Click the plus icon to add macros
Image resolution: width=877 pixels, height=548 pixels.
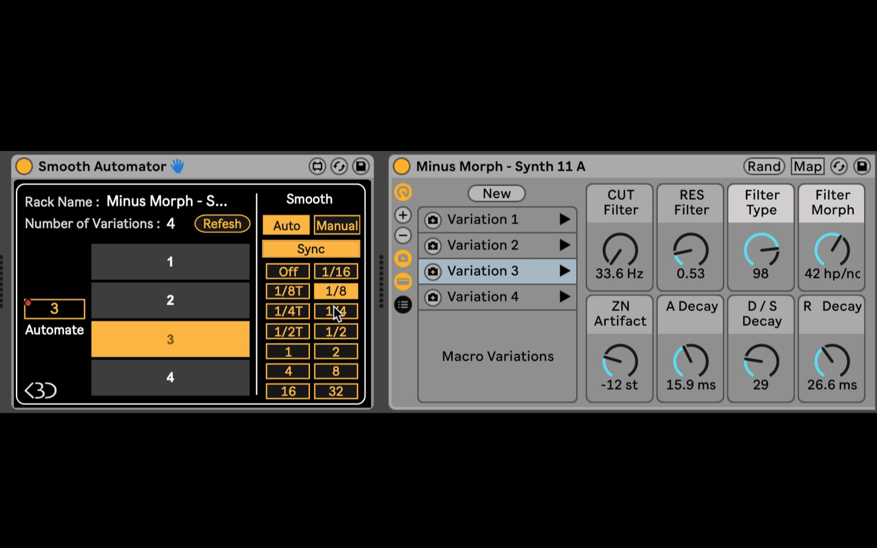pyautogui.click(x=403, y=215)
